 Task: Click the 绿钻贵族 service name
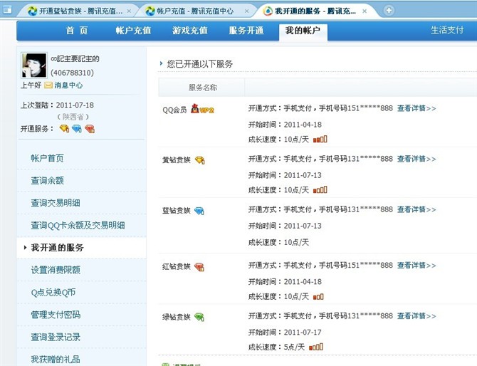point(177,317)
